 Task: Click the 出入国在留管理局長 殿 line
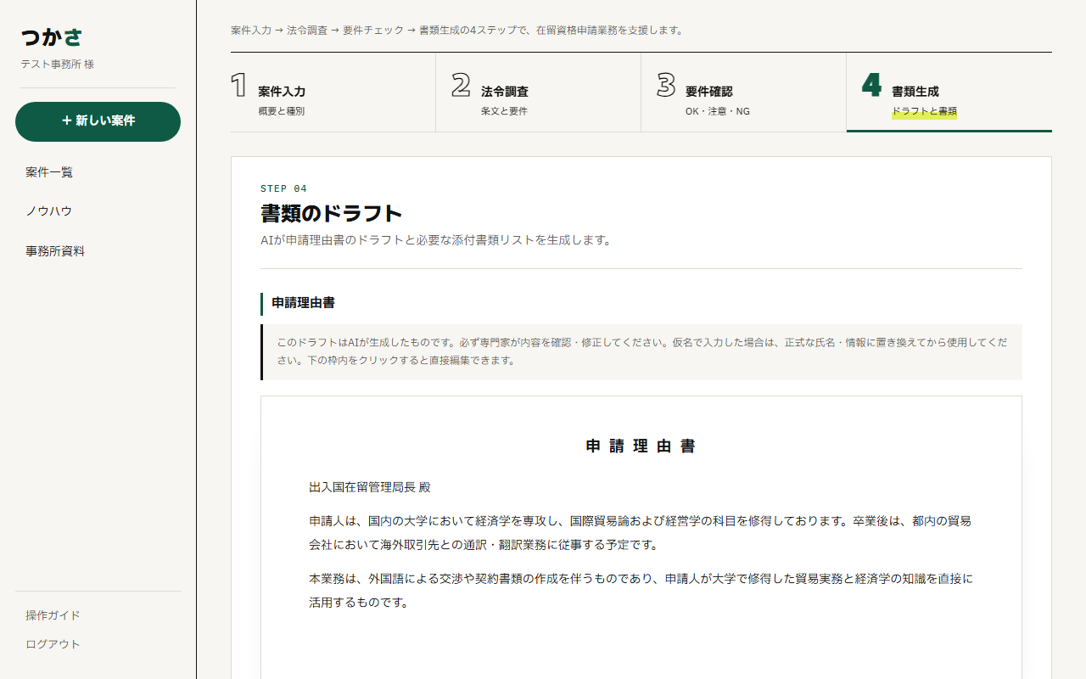[370, 487]
